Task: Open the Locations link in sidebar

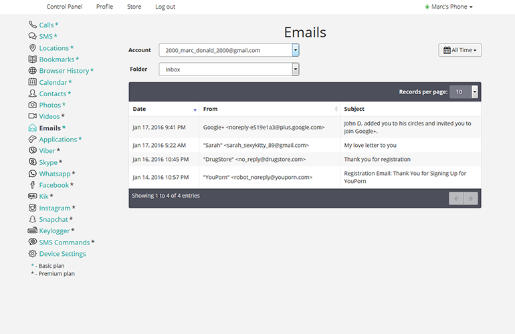Action: point(54,48)
